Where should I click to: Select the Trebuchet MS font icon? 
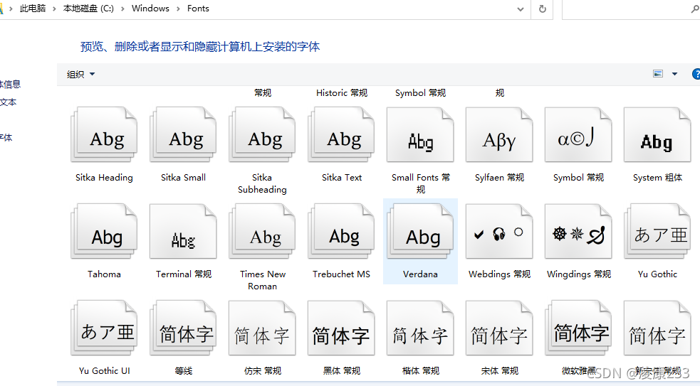[341, 231]
